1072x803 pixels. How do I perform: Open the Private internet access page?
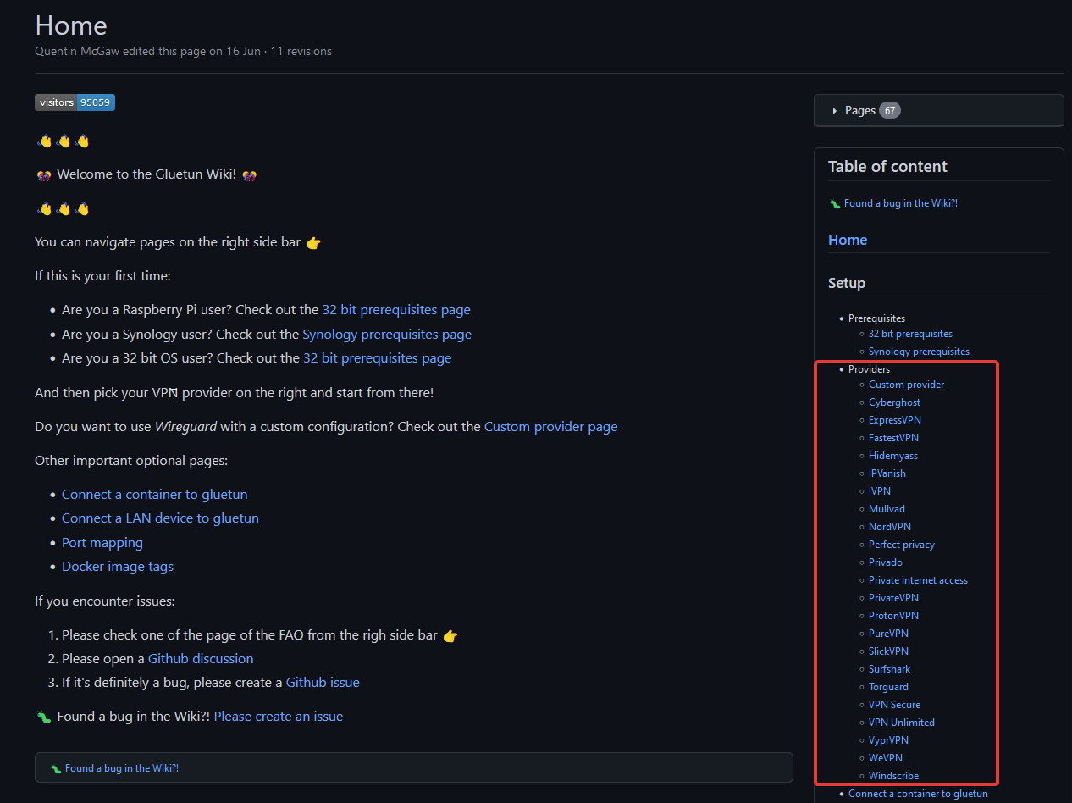(918, 580)
